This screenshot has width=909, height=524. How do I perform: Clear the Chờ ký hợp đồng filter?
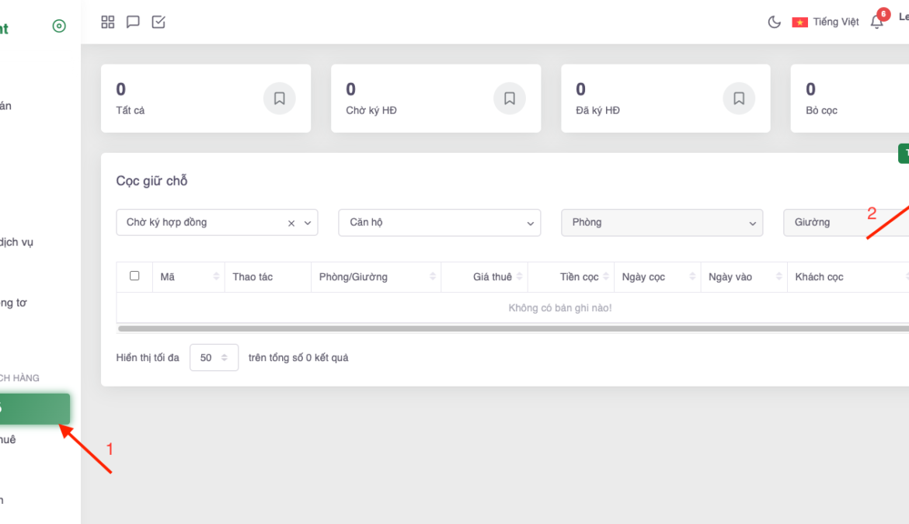[291, 223]
